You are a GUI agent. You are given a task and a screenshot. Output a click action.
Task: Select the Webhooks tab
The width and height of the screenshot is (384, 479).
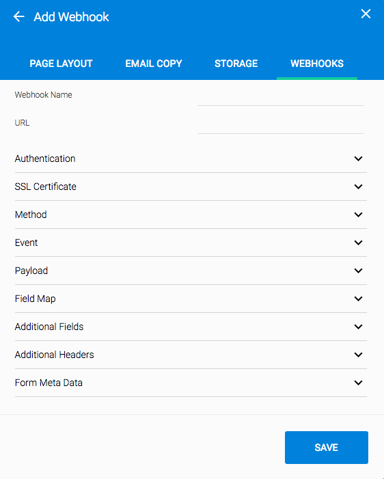(317, 64)
